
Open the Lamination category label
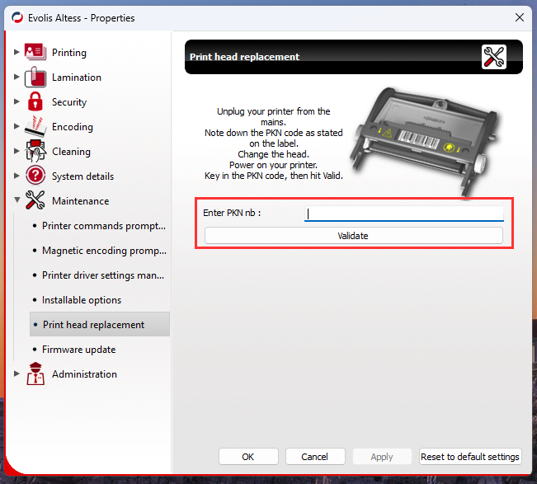77,78
